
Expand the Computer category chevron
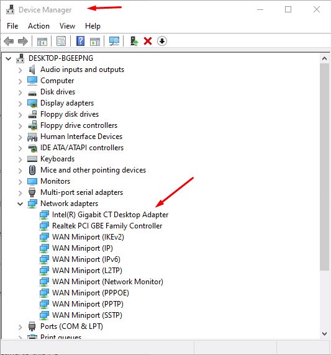point(20,81)
